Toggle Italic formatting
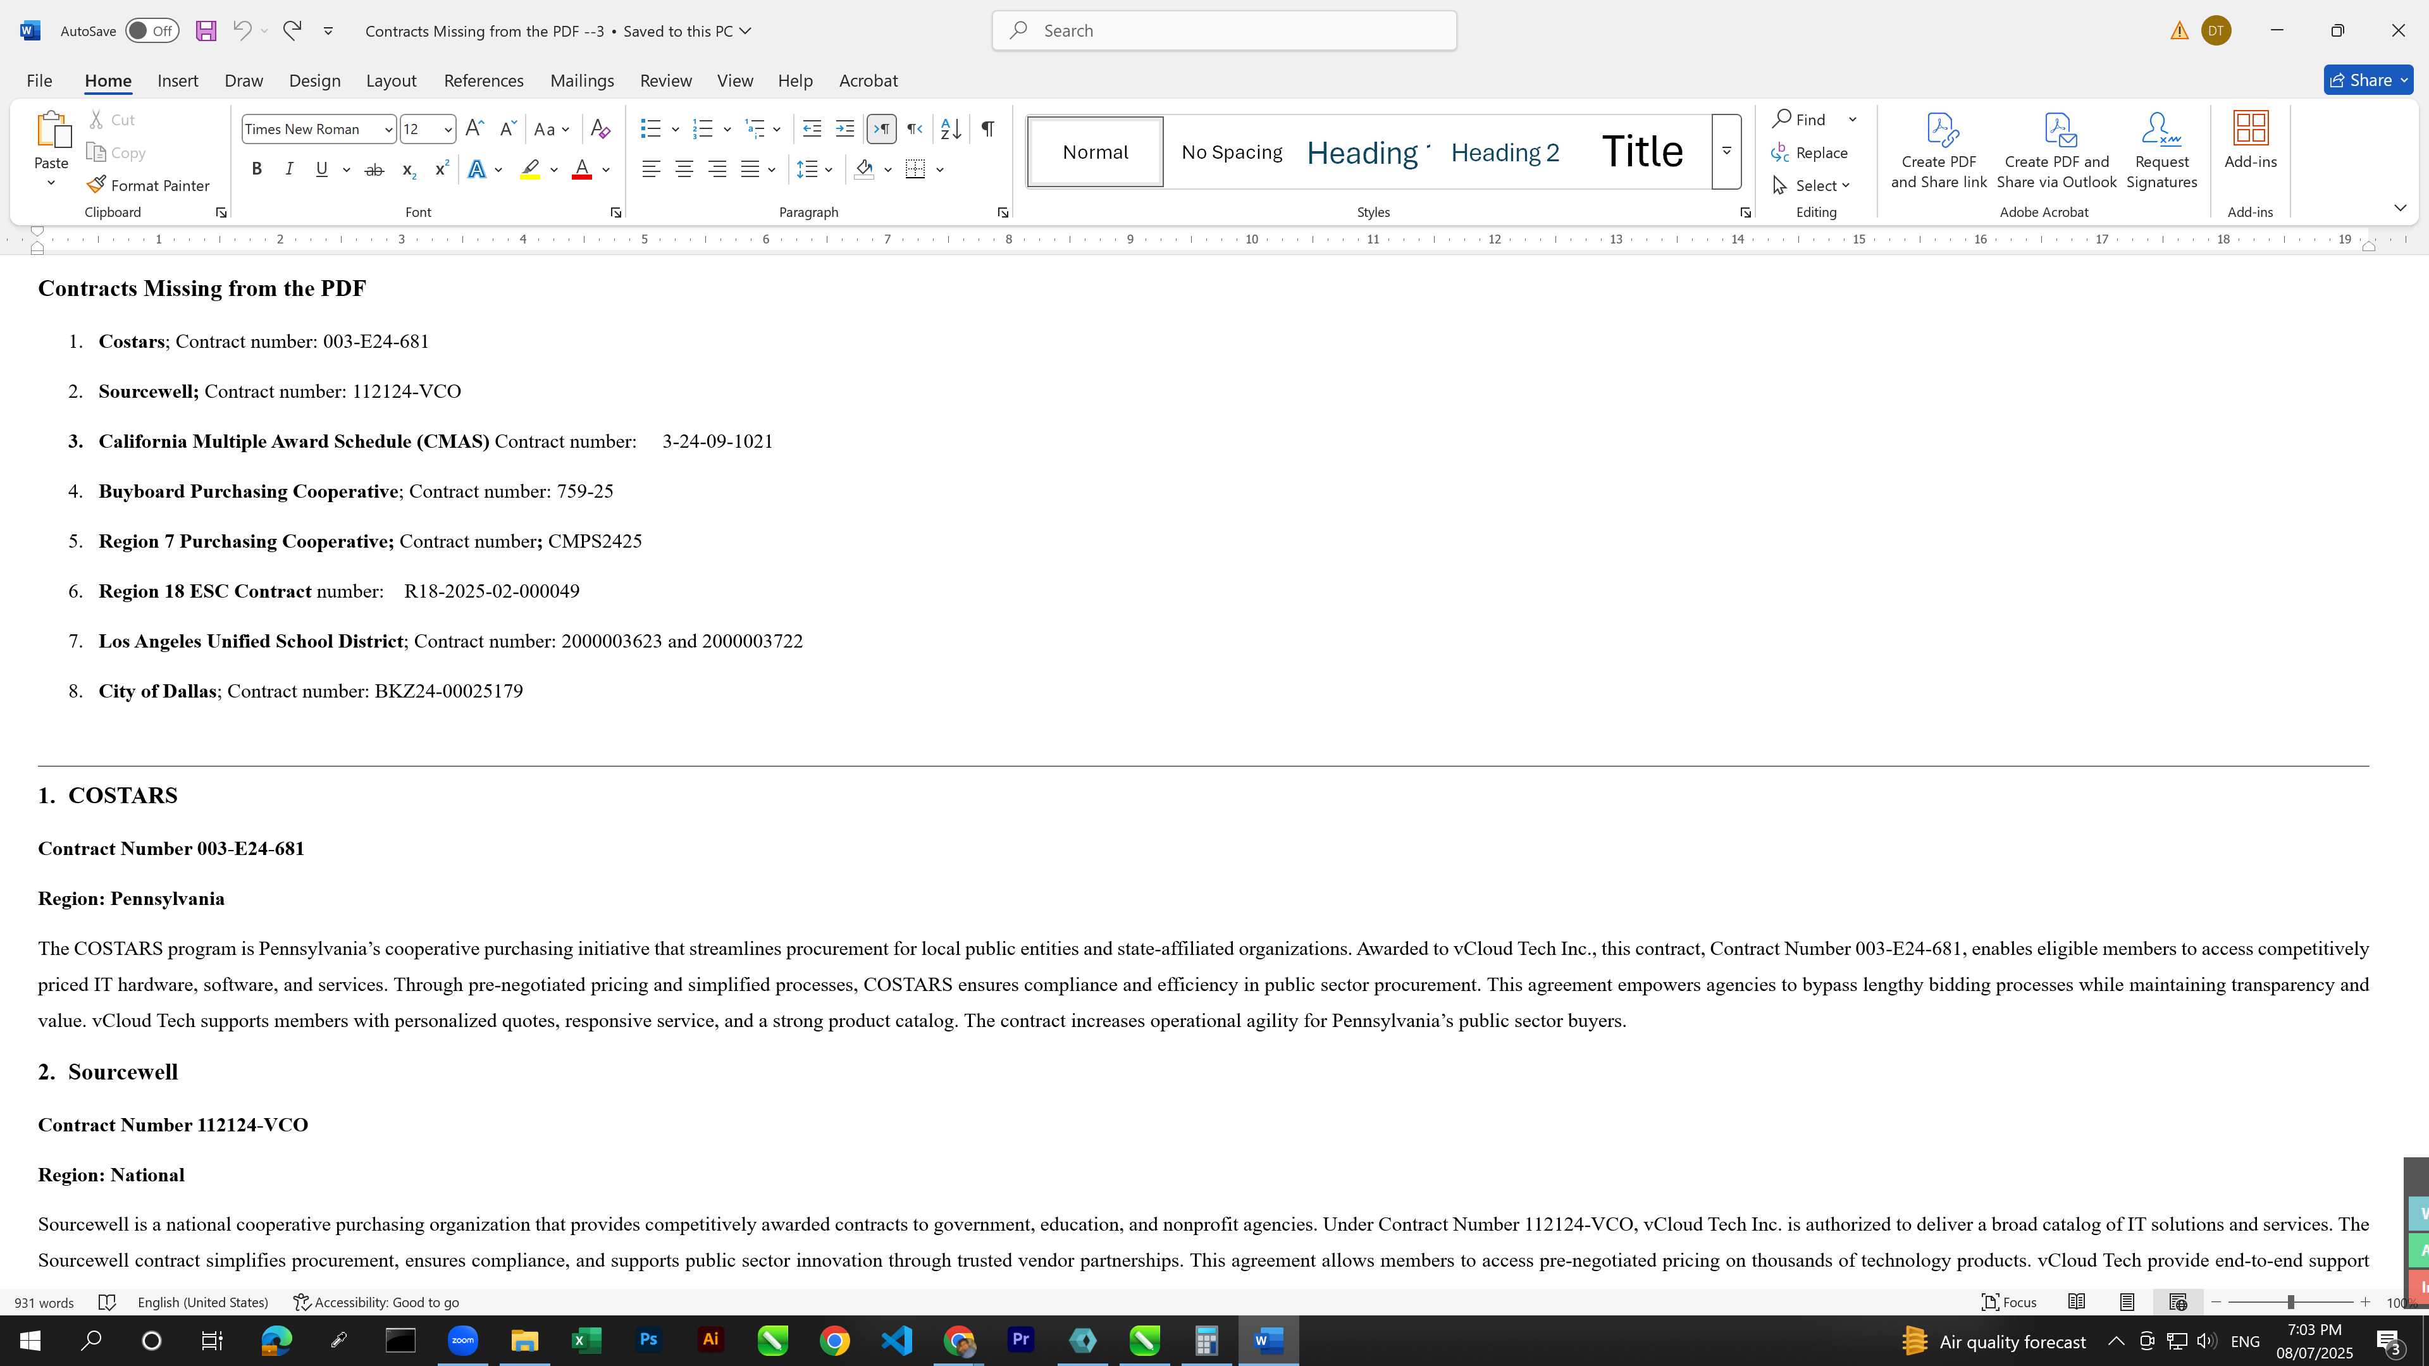The width and height of the screenshot is (2429, 1366). pyautogui.click(x=290, y=169)
